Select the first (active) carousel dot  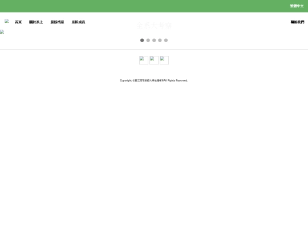pyautogui.click(x=142, y=40)
